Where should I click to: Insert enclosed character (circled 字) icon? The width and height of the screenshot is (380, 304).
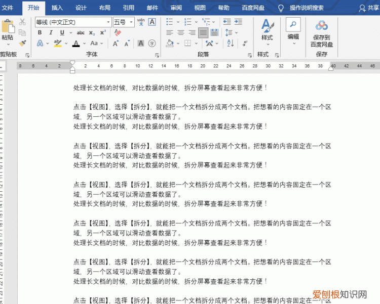[x=152, y=44]
